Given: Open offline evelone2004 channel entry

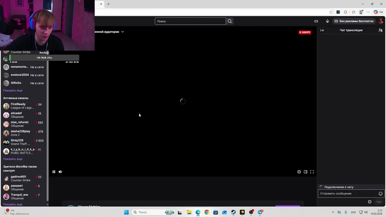Looking at the screenshot, I should pos(24,75).
